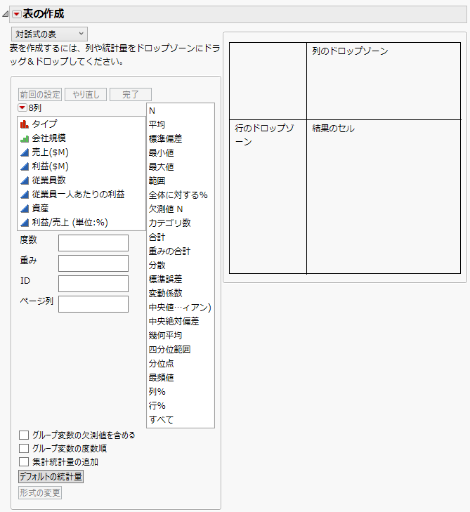The width and height of the screenshot is (470, 512).
Task: Click the 形式の変更 button
Action: click(x=40, y=493)
